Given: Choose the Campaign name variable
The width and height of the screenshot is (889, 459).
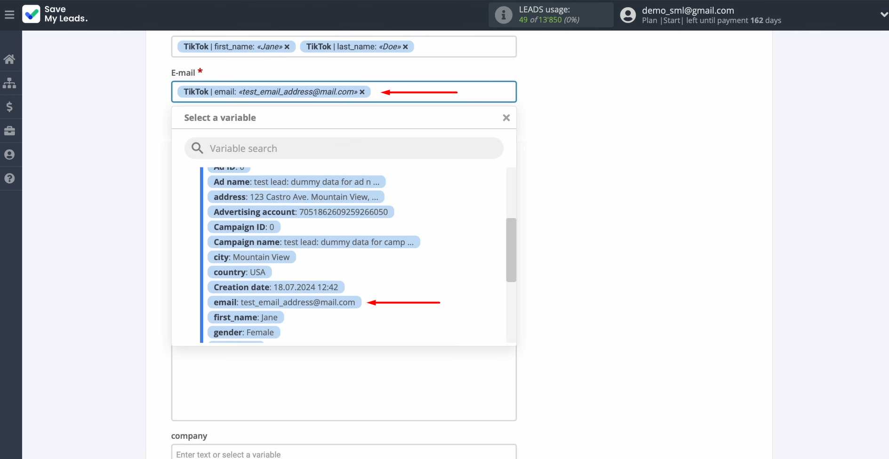Looking at the screenshot, I should pyautogui.click(x=313, y=242).
